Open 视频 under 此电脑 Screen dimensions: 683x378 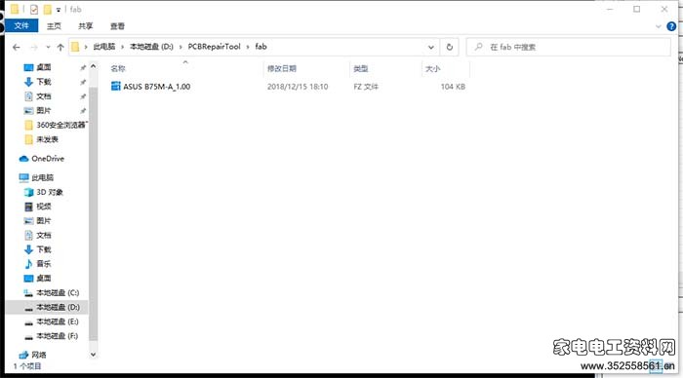pyautogui.click(x=44, y=207)
